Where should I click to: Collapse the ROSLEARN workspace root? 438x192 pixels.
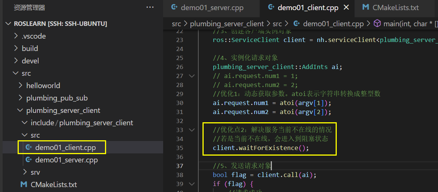coord(9,24)
